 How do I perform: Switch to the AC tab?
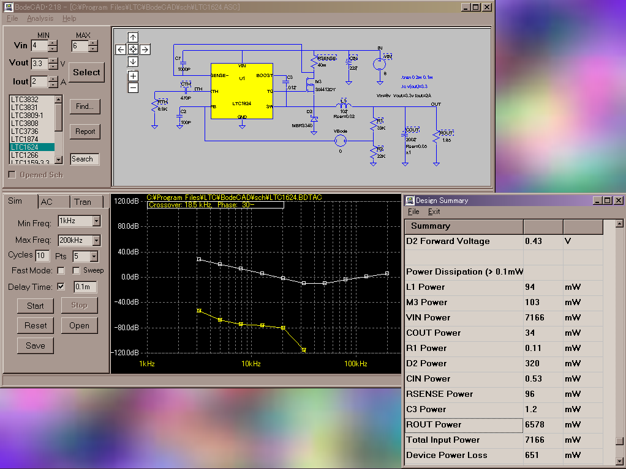click(x=53, y=202)
